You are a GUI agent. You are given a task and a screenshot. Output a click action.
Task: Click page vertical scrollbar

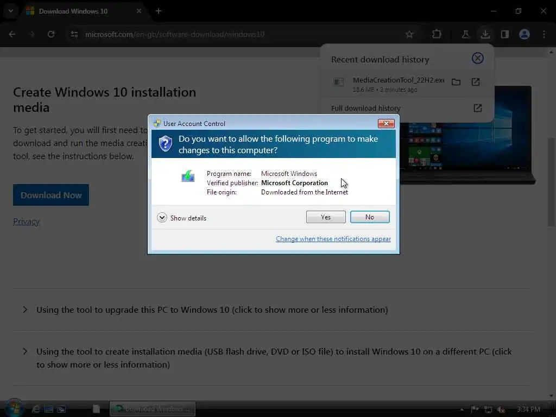[x=551, y=181]
